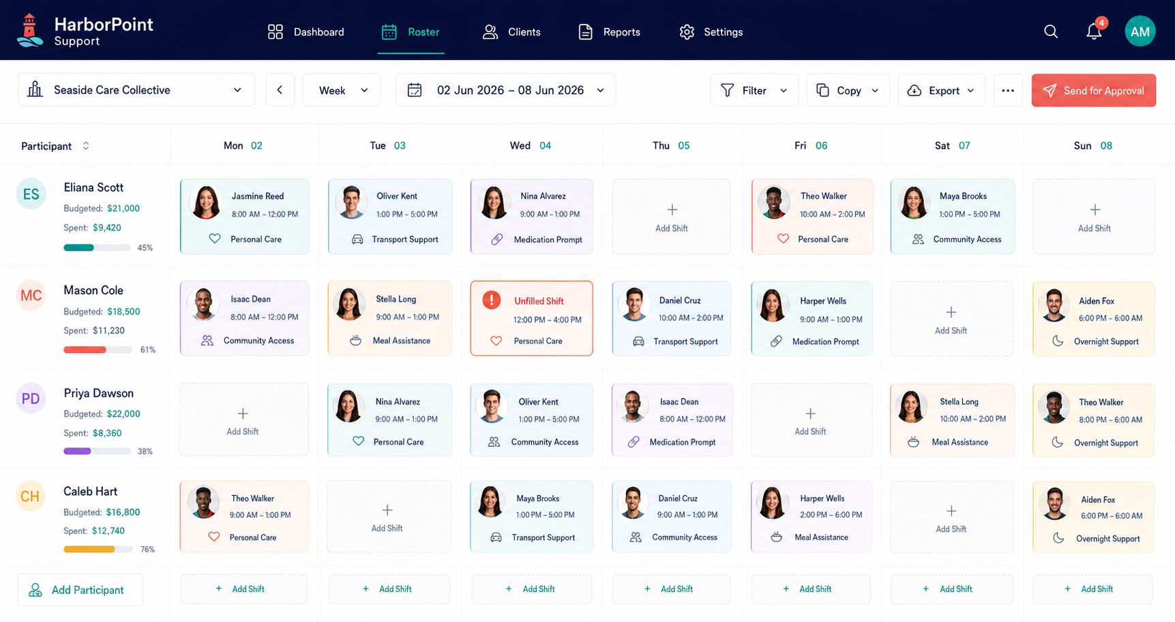Click bottom Add Shift button under Wednesday

coord(532,589)
